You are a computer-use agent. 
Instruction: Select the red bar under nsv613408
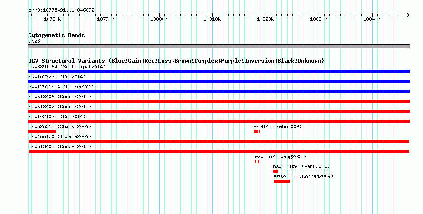click(219, 151)
